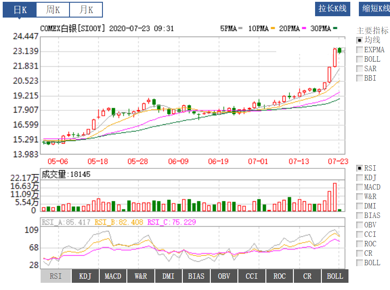Select the KDJ radio in side list

pos(359,177)
